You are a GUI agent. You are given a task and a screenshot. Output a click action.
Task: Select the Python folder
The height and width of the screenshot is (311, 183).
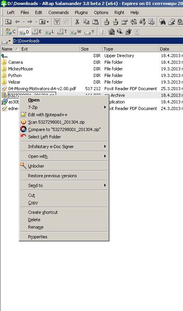click(15, 75)
